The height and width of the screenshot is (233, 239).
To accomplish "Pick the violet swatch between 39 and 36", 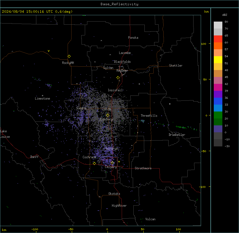I will pos(218,94).
